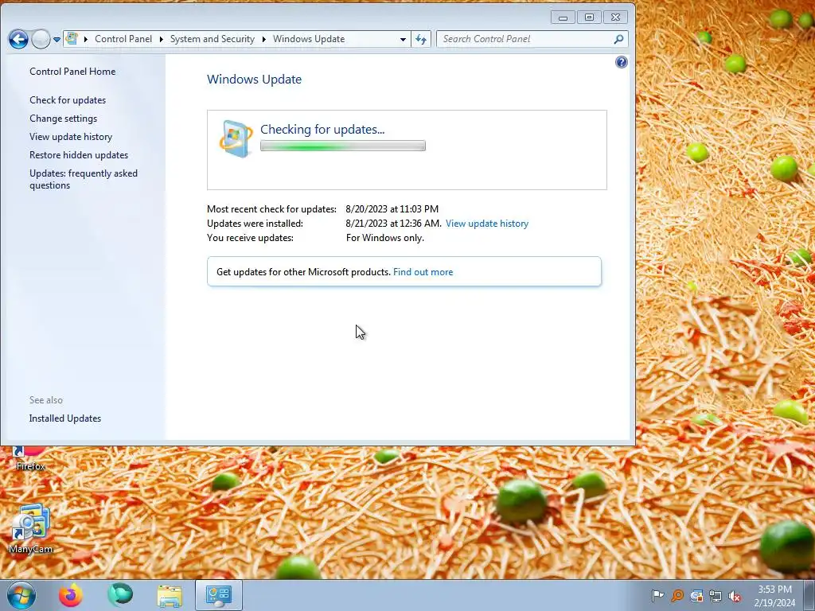Click the Refresh button next to address bar
Viewport: 815px width, 611px height.
coord(421,39)
